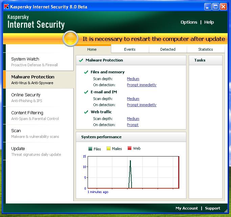Click the Malware Protection green checkmark icon
The width and height of the screenshot is (231, 217).
click(x=81, y=60)
